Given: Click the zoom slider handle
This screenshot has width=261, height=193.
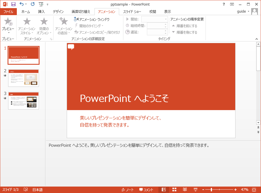Looking at the screenshot, I should tap(211, 190).
